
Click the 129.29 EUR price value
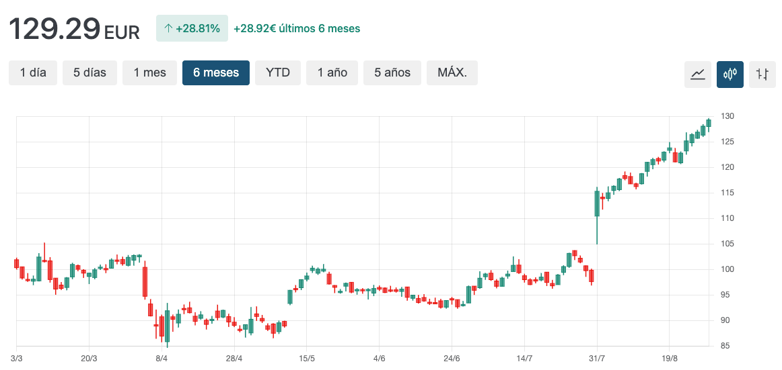[74, 30]
